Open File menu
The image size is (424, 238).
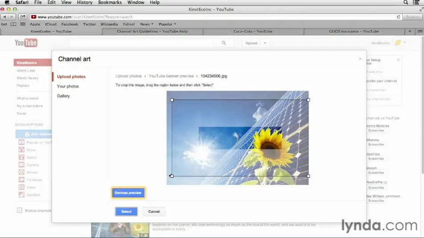click(x=38, y=2)
